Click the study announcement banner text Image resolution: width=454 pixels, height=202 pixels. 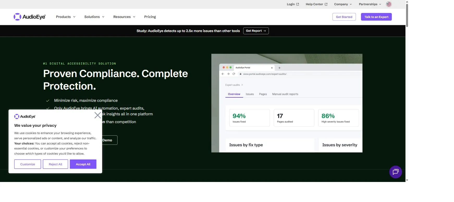(x=188, y=31)
